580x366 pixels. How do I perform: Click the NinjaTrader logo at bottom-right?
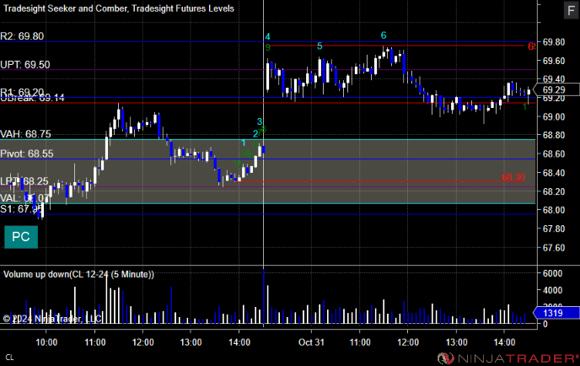click(x=508, y=358)
